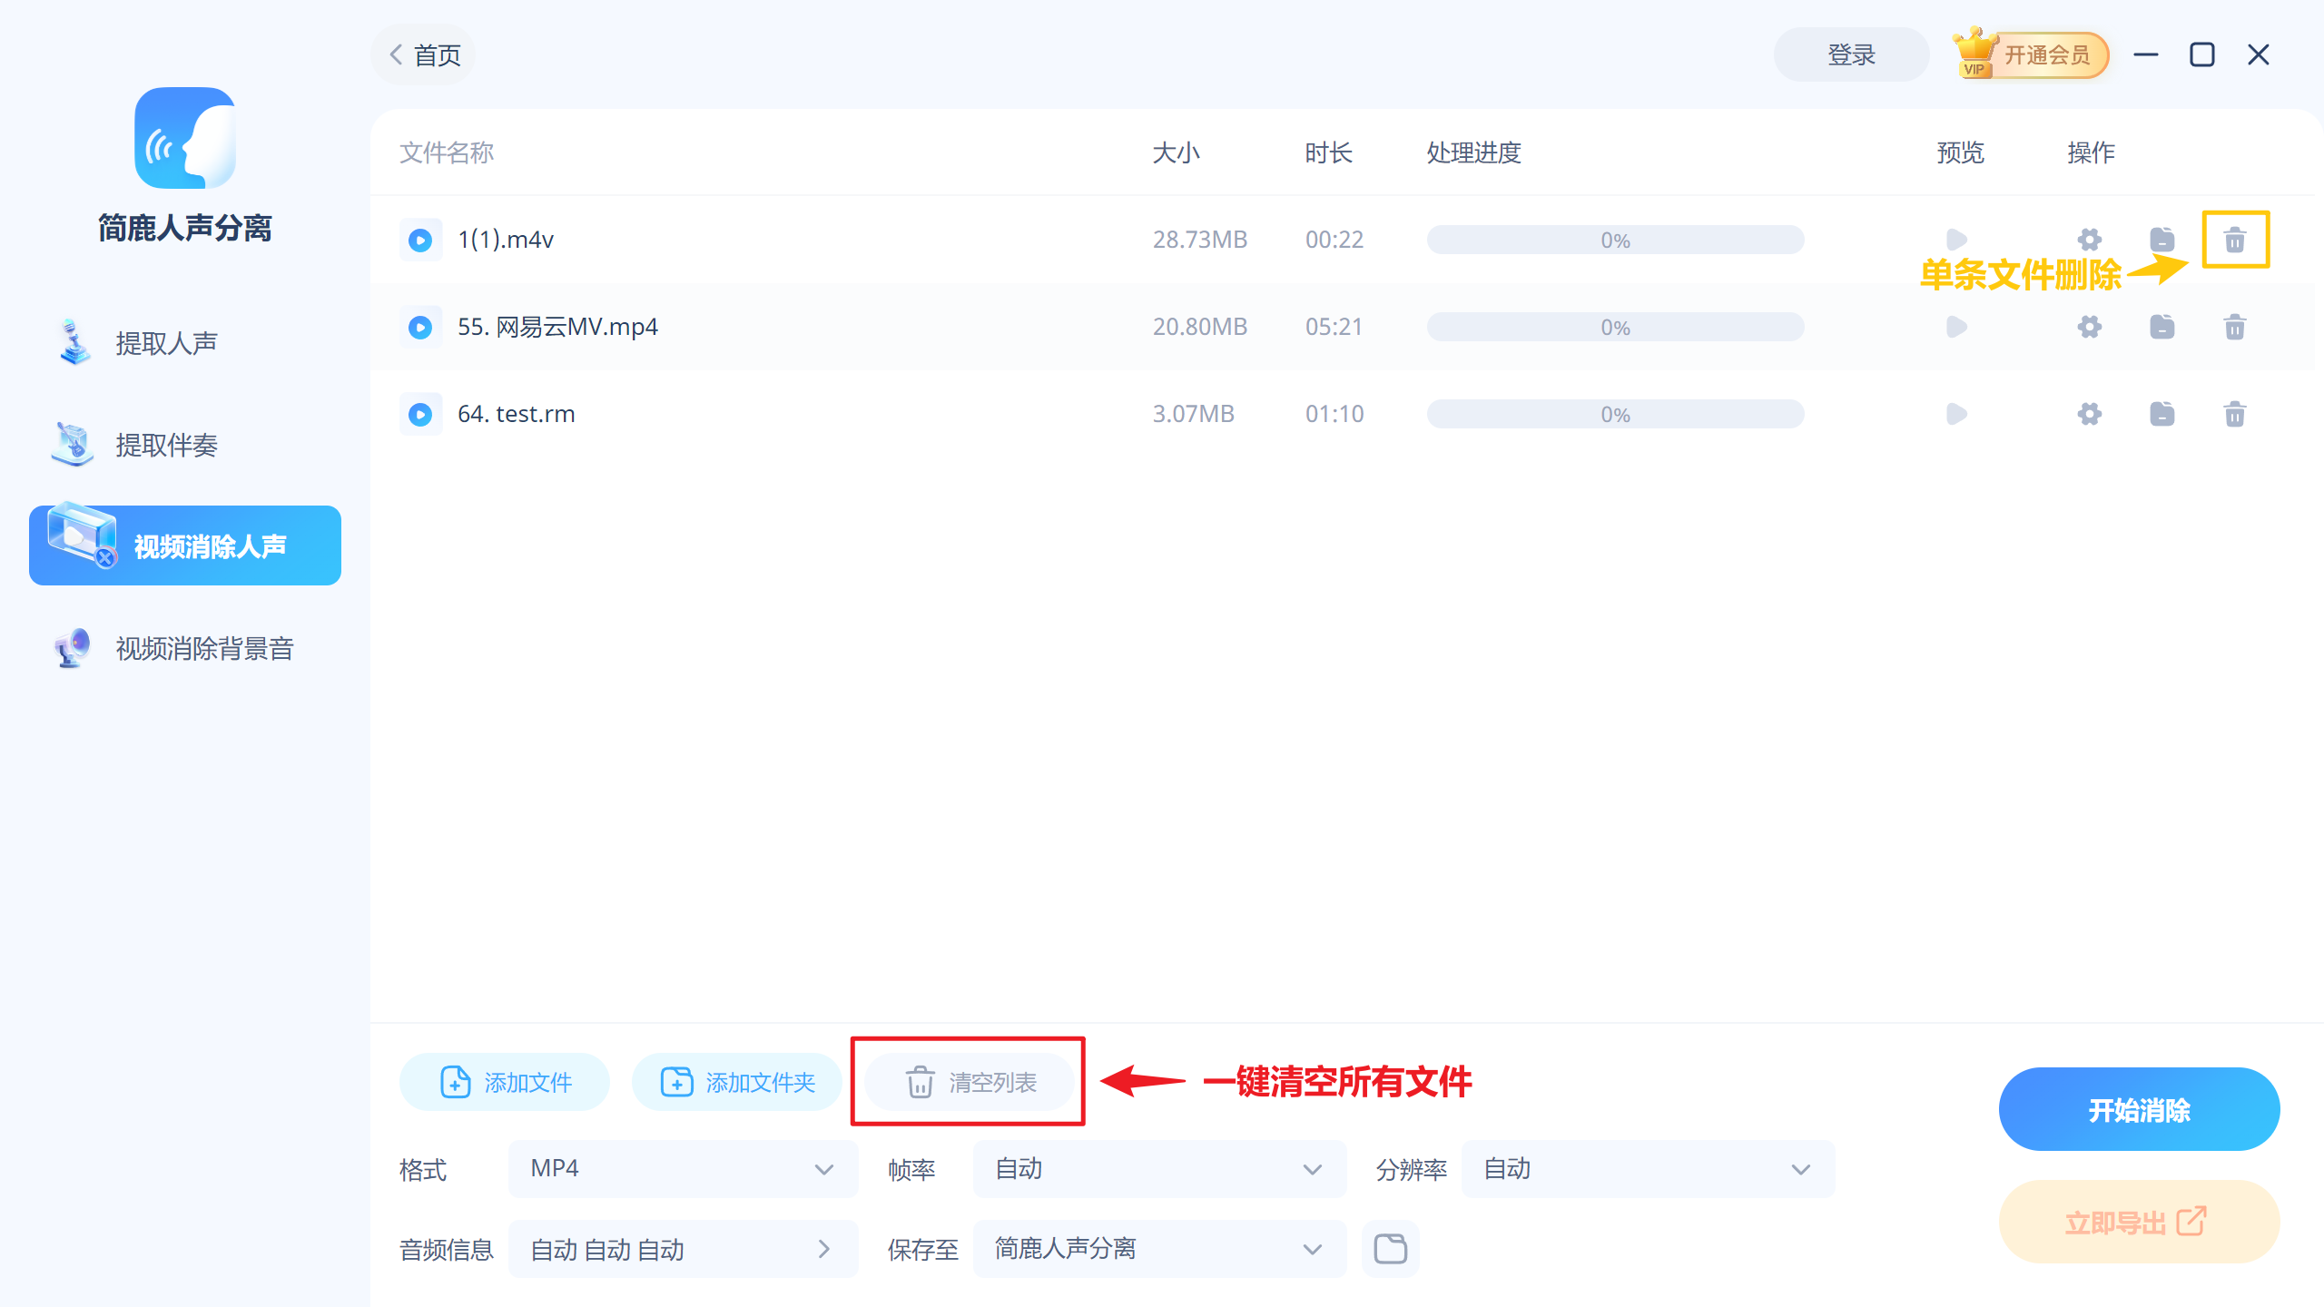Screen dimensions: 2324x1307
Task: Open settings gear for 55. 网易云MV.mp4
Action: tap(2089, 327)
